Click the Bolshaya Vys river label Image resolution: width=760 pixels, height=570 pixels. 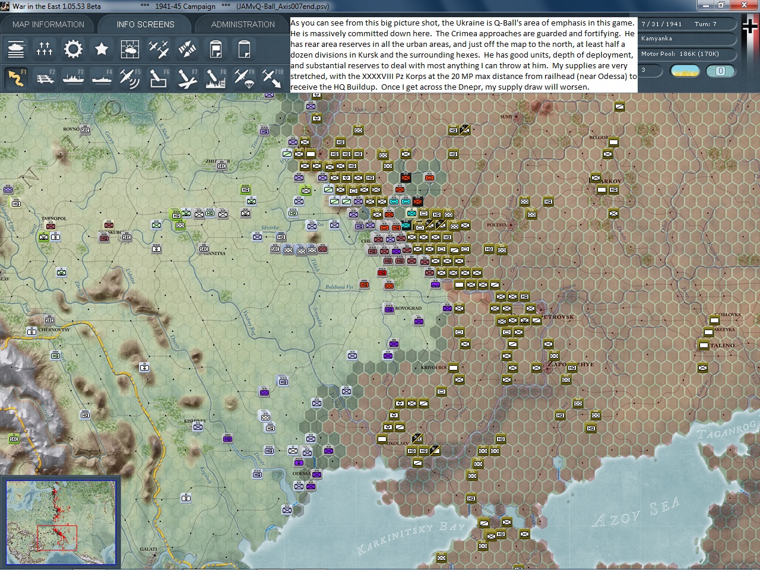point(339,287)
